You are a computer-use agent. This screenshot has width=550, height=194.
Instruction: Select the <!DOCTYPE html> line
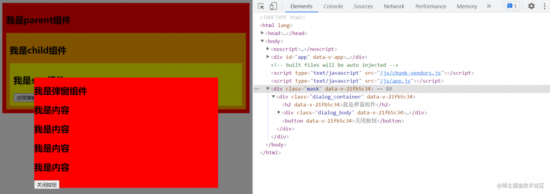[282, 18]
